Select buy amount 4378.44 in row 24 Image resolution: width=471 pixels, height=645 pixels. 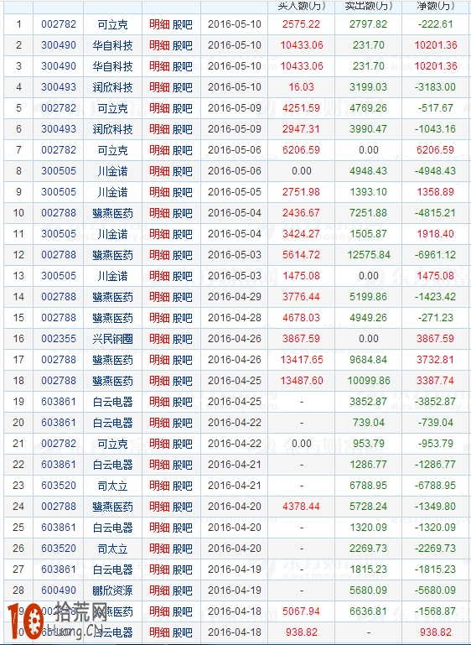click(301, 507)
